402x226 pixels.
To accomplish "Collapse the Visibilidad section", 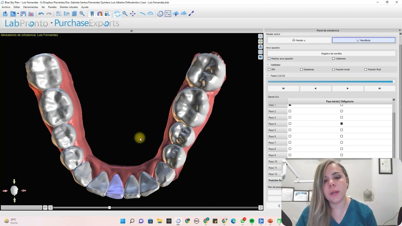I will coord(268,65).
